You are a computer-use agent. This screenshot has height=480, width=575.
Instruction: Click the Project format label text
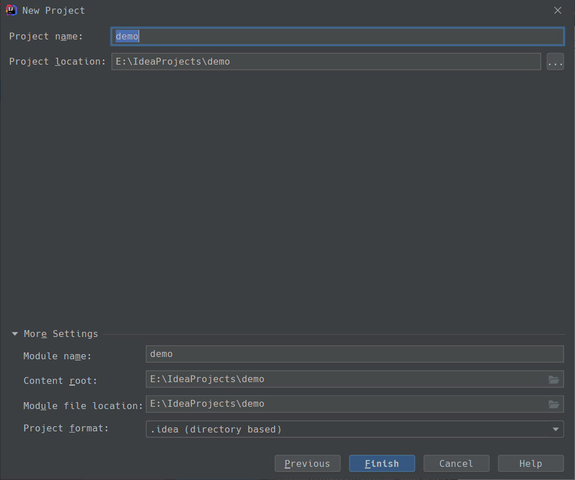(66, 428)
